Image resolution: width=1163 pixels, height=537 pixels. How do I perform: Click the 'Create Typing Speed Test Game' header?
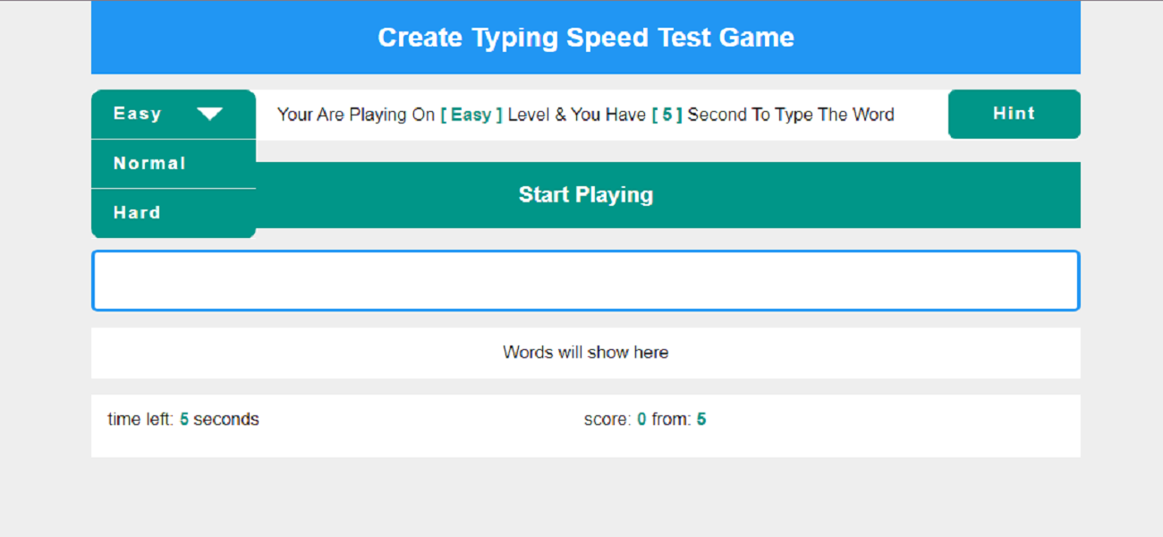pos(585,38)
